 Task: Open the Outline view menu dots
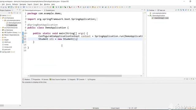(193, 10)
